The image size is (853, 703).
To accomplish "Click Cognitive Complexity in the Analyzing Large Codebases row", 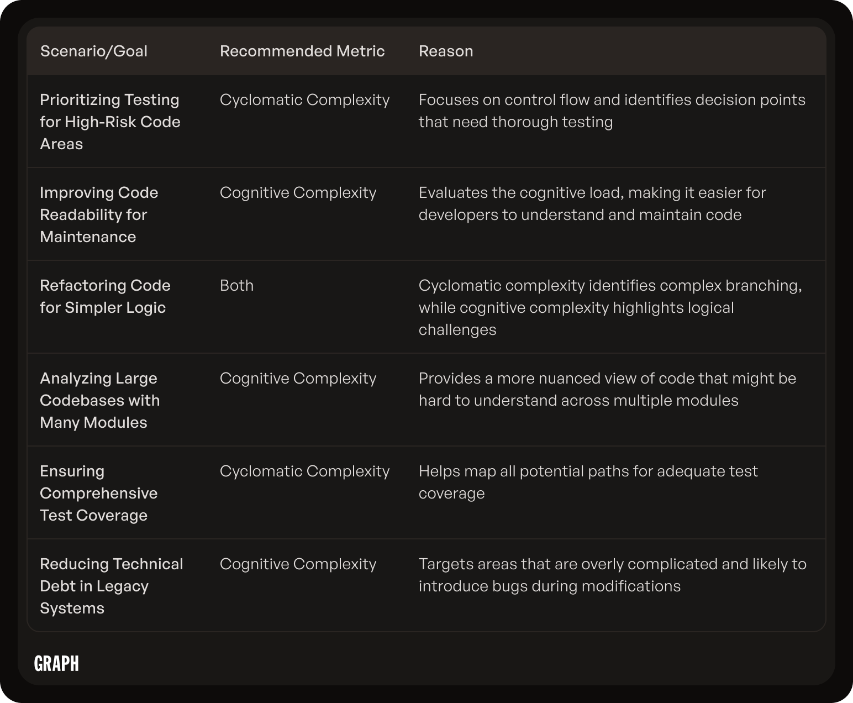I will [x=298, y=379].
